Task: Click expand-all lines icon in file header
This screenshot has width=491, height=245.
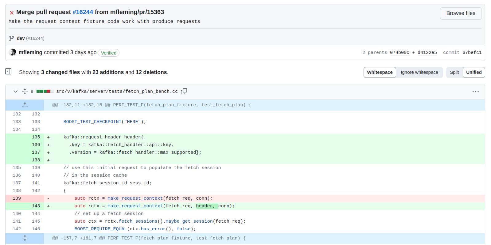Action: (25, 91)
